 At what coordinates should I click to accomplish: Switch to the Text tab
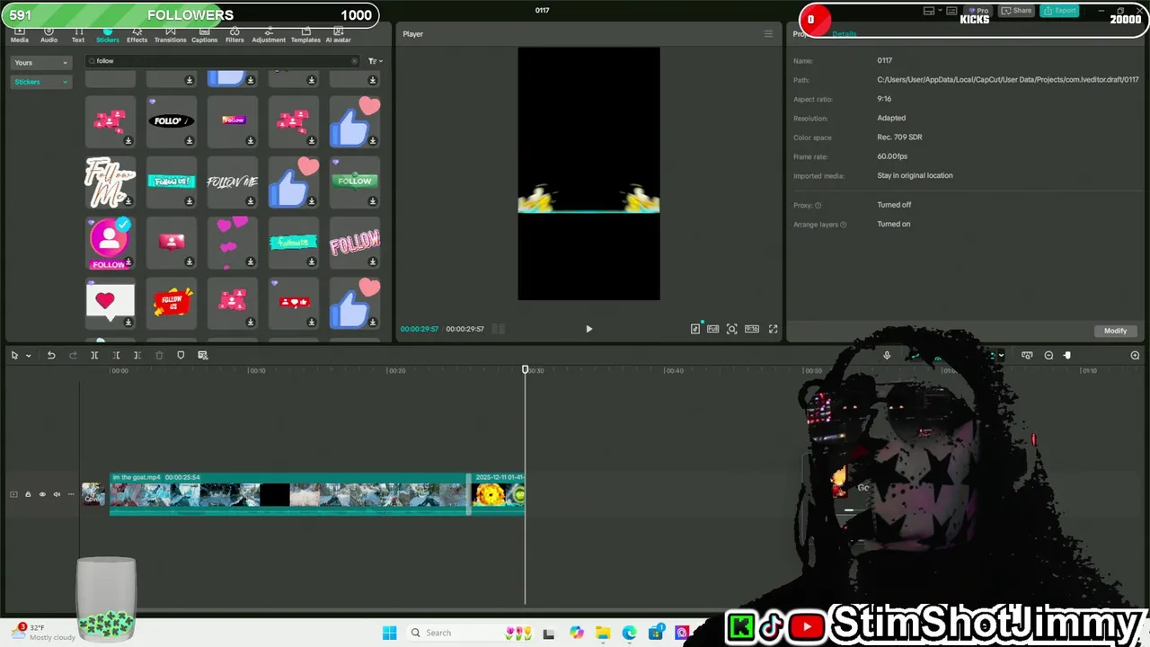click(78, 35)
